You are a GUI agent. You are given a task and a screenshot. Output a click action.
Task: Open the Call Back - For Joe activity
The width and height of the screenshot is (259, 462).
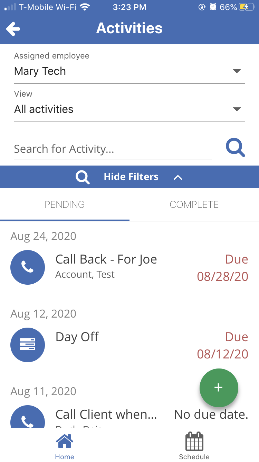pos(106,259)
